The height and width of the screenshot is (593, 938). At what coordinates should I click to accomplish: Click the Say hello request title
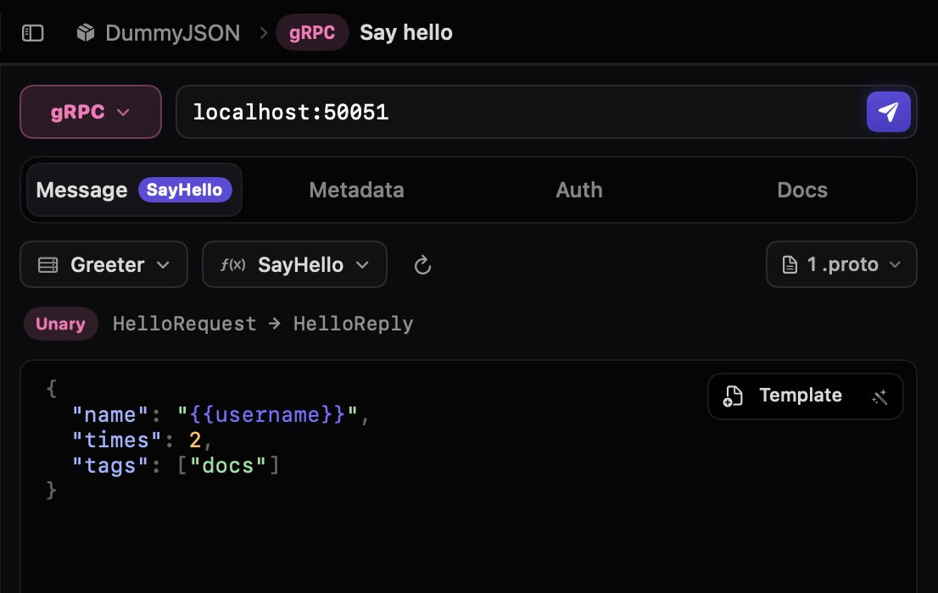[x=406, y=32]
